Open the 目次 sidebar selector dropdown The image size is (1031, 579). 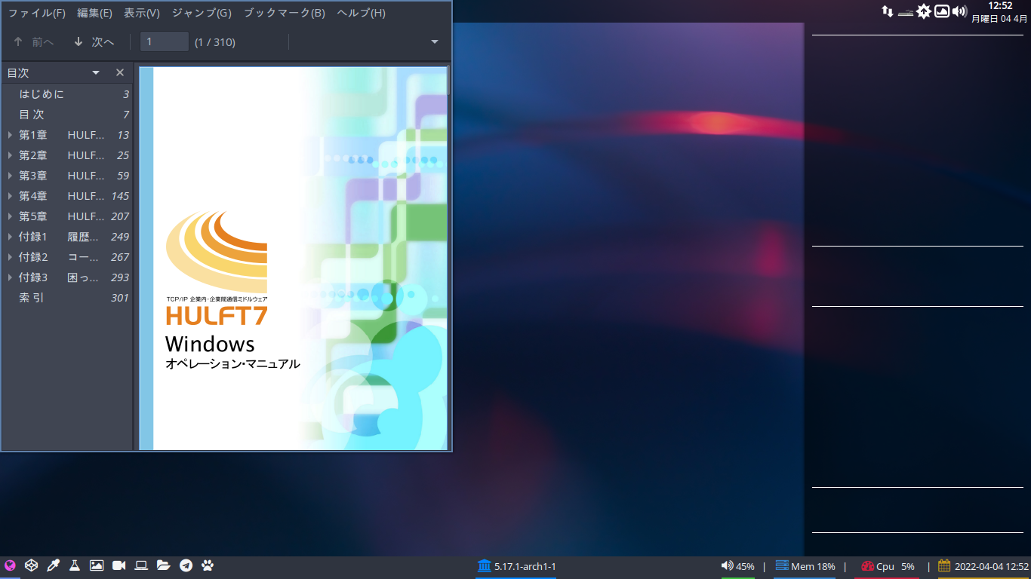click(x=96, y=72)
